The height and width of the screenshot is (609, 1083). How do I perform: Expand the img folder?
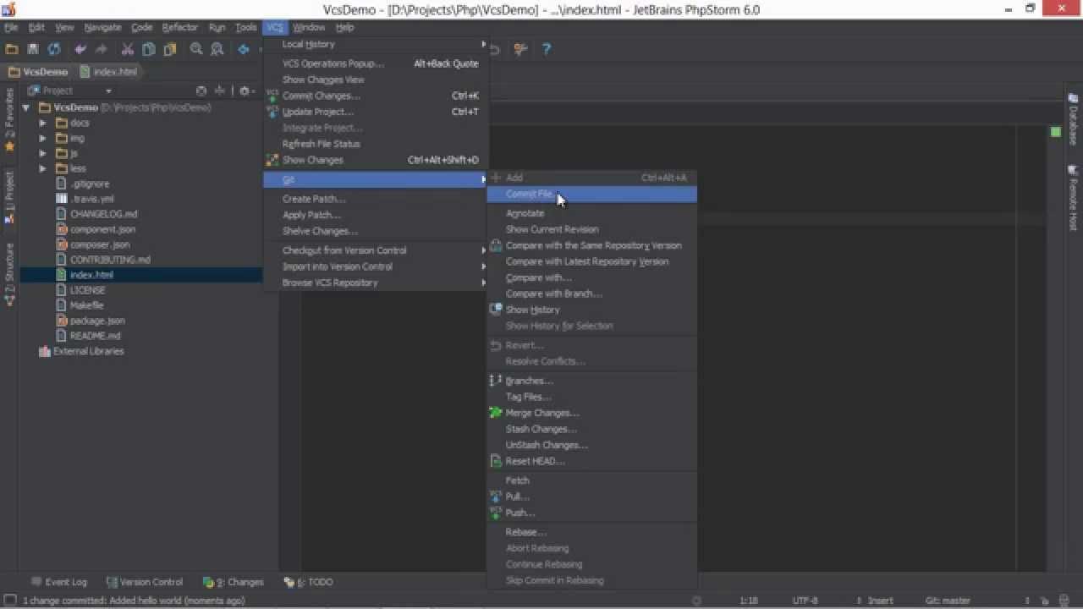(x=42, y=138)
